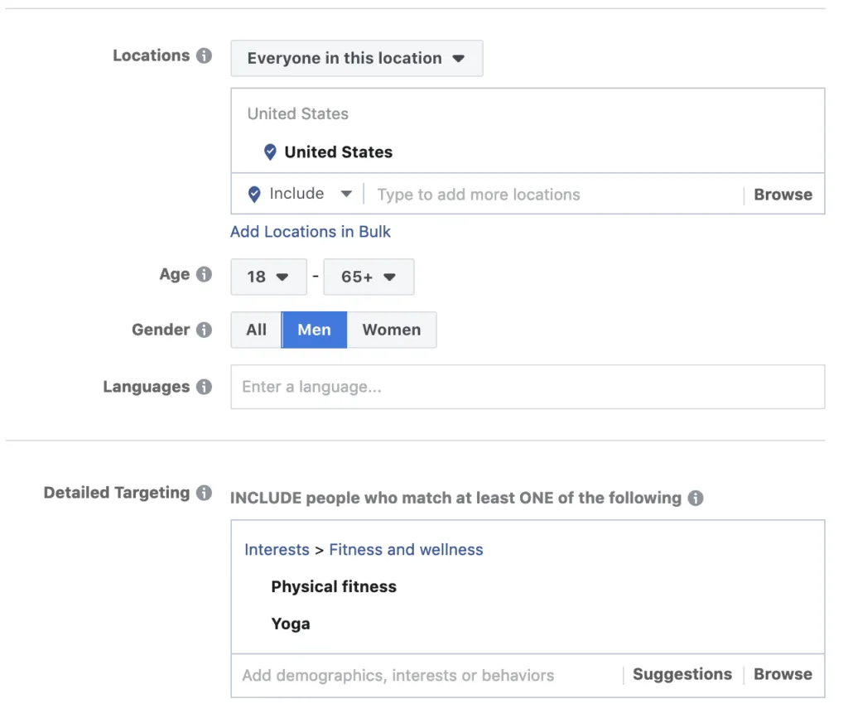This screenshot has height=718, width=848.
Task: Click Browse in the detailed targeting box
Action: point(783,674)
